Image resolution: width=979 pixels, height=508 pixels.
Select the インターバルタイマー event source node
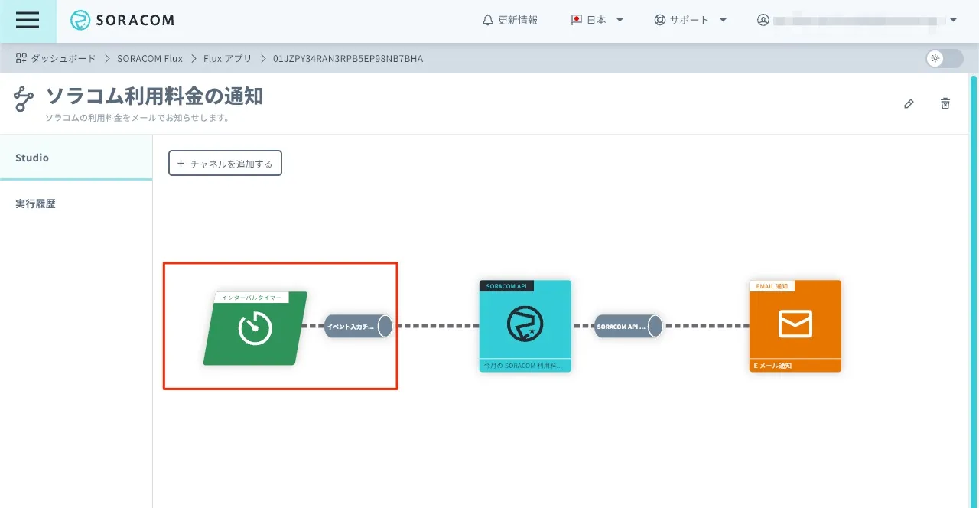coord(255,328)
